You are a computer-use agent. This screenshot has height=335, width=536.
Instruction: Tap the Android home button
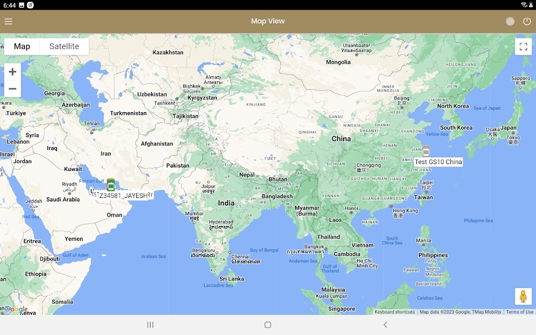(268, 325)
